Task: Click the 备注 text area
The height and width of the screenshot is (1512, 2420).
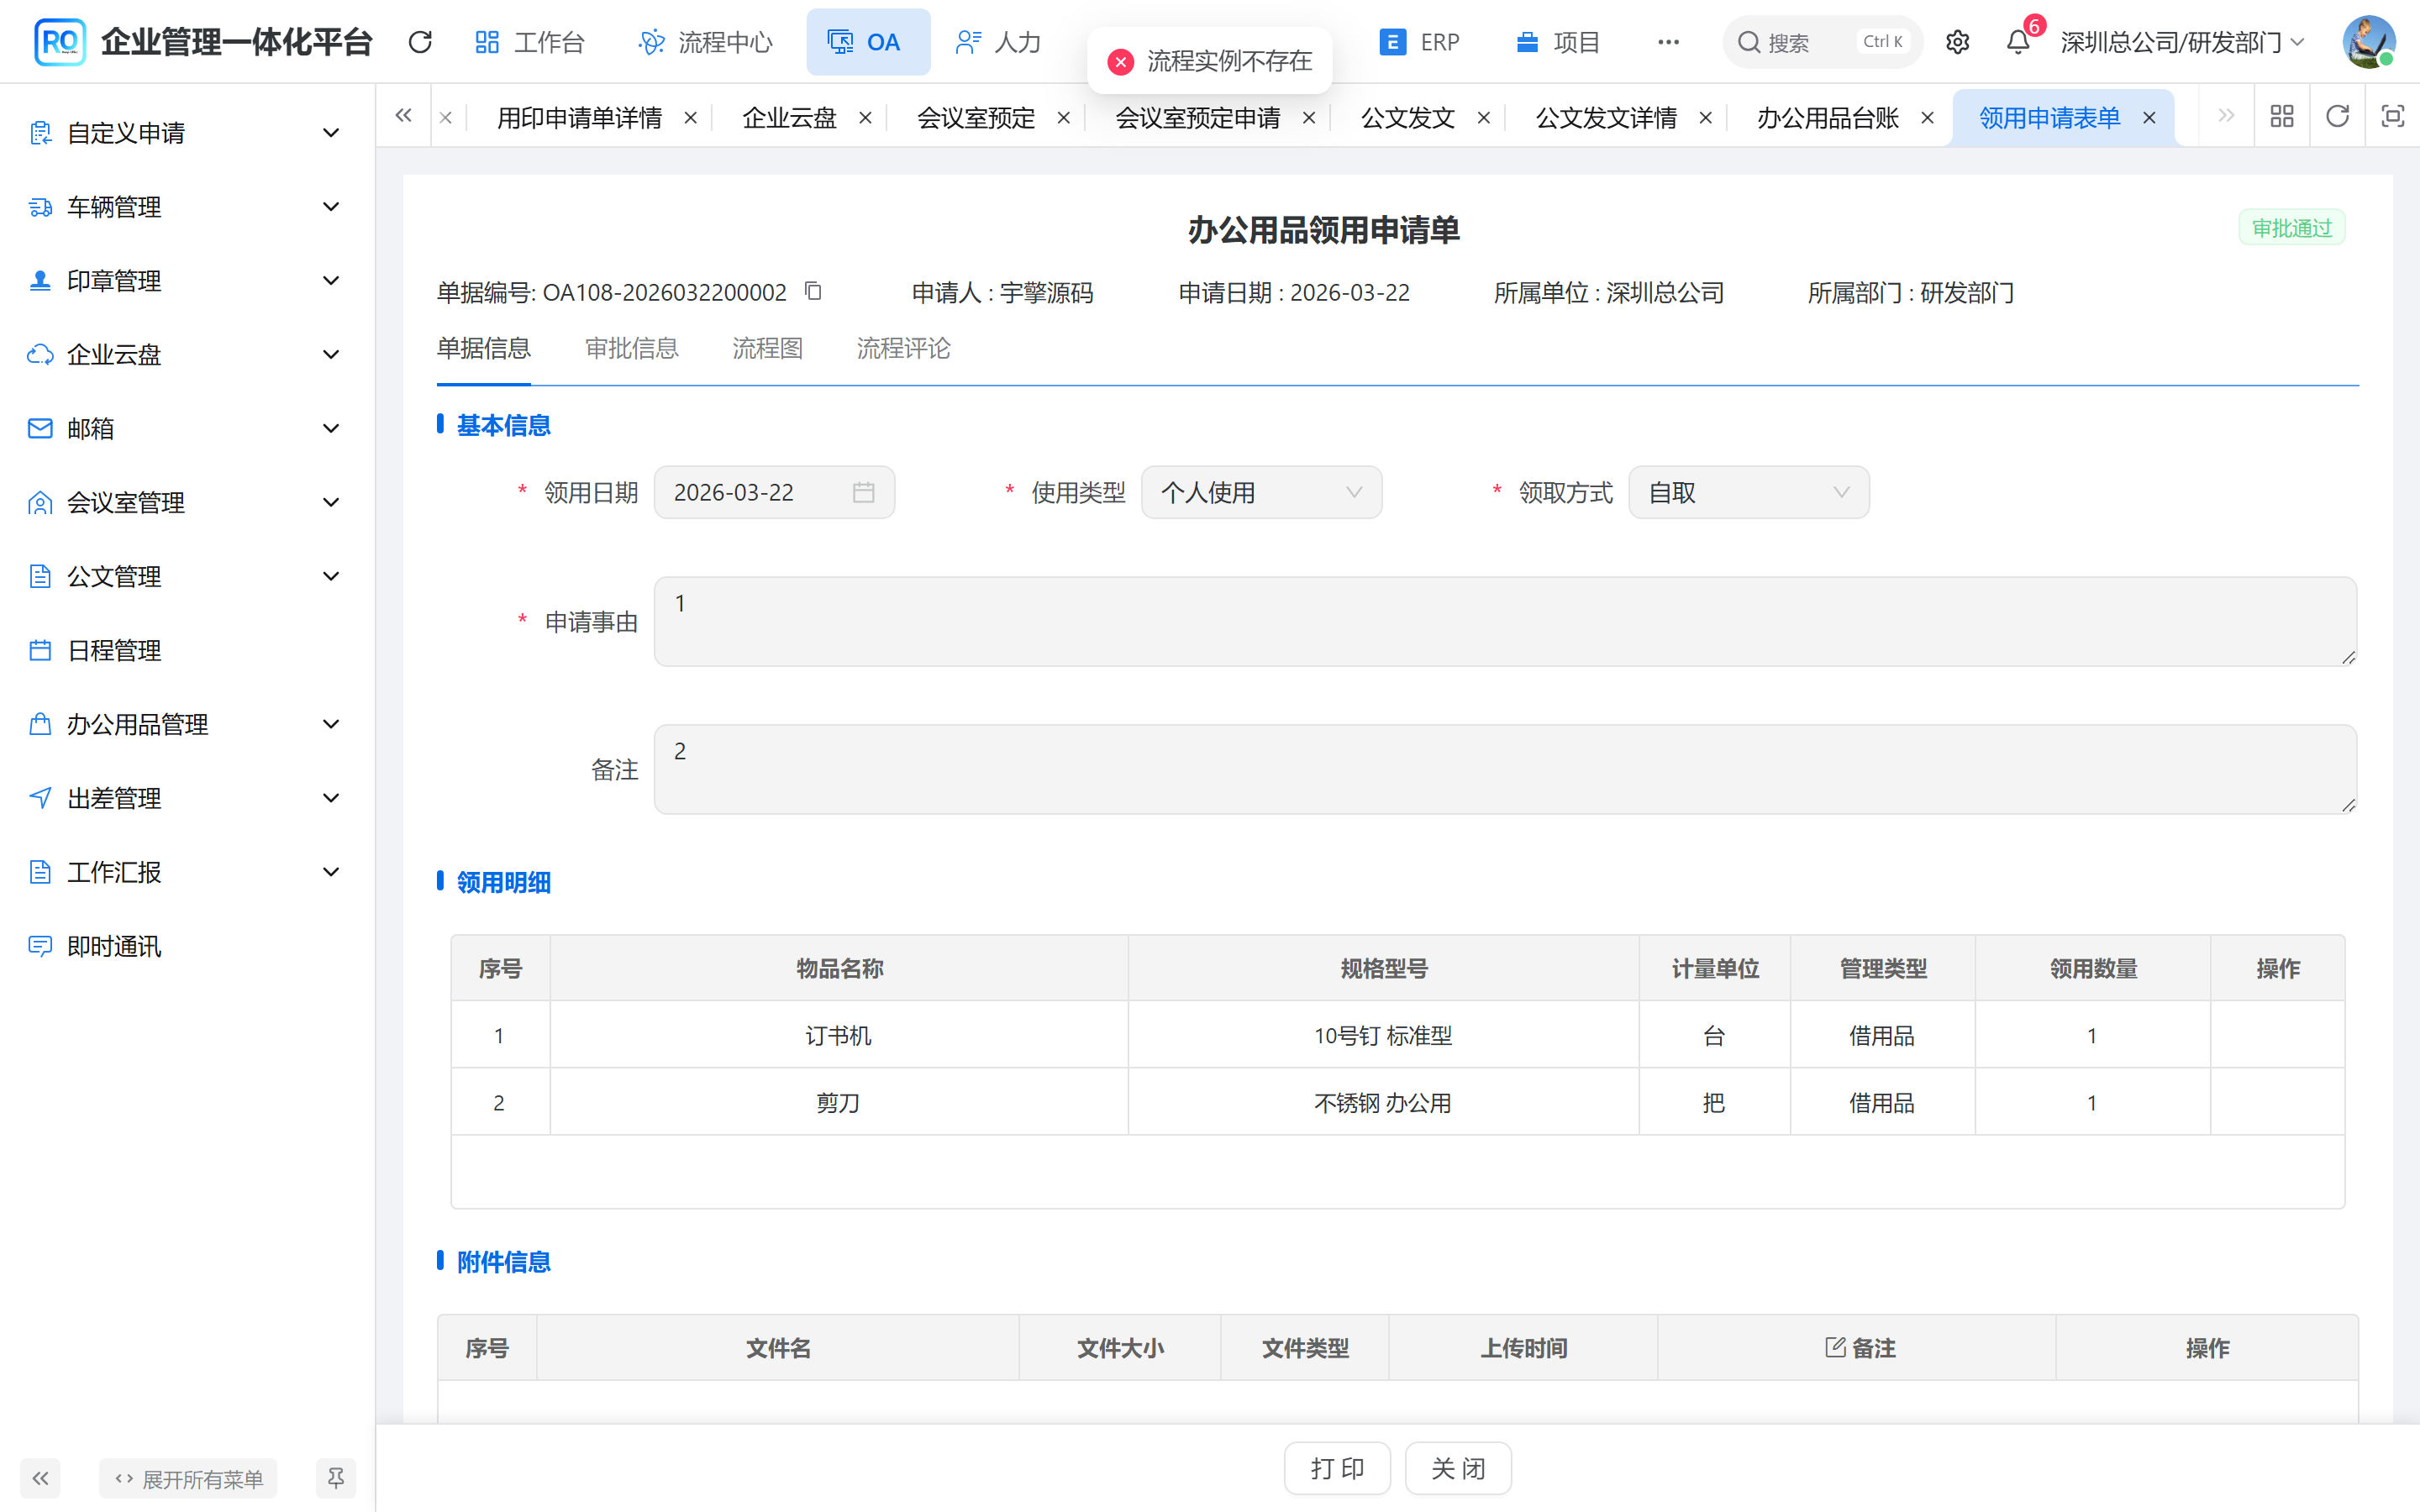Action: [x=1505, y=769]
